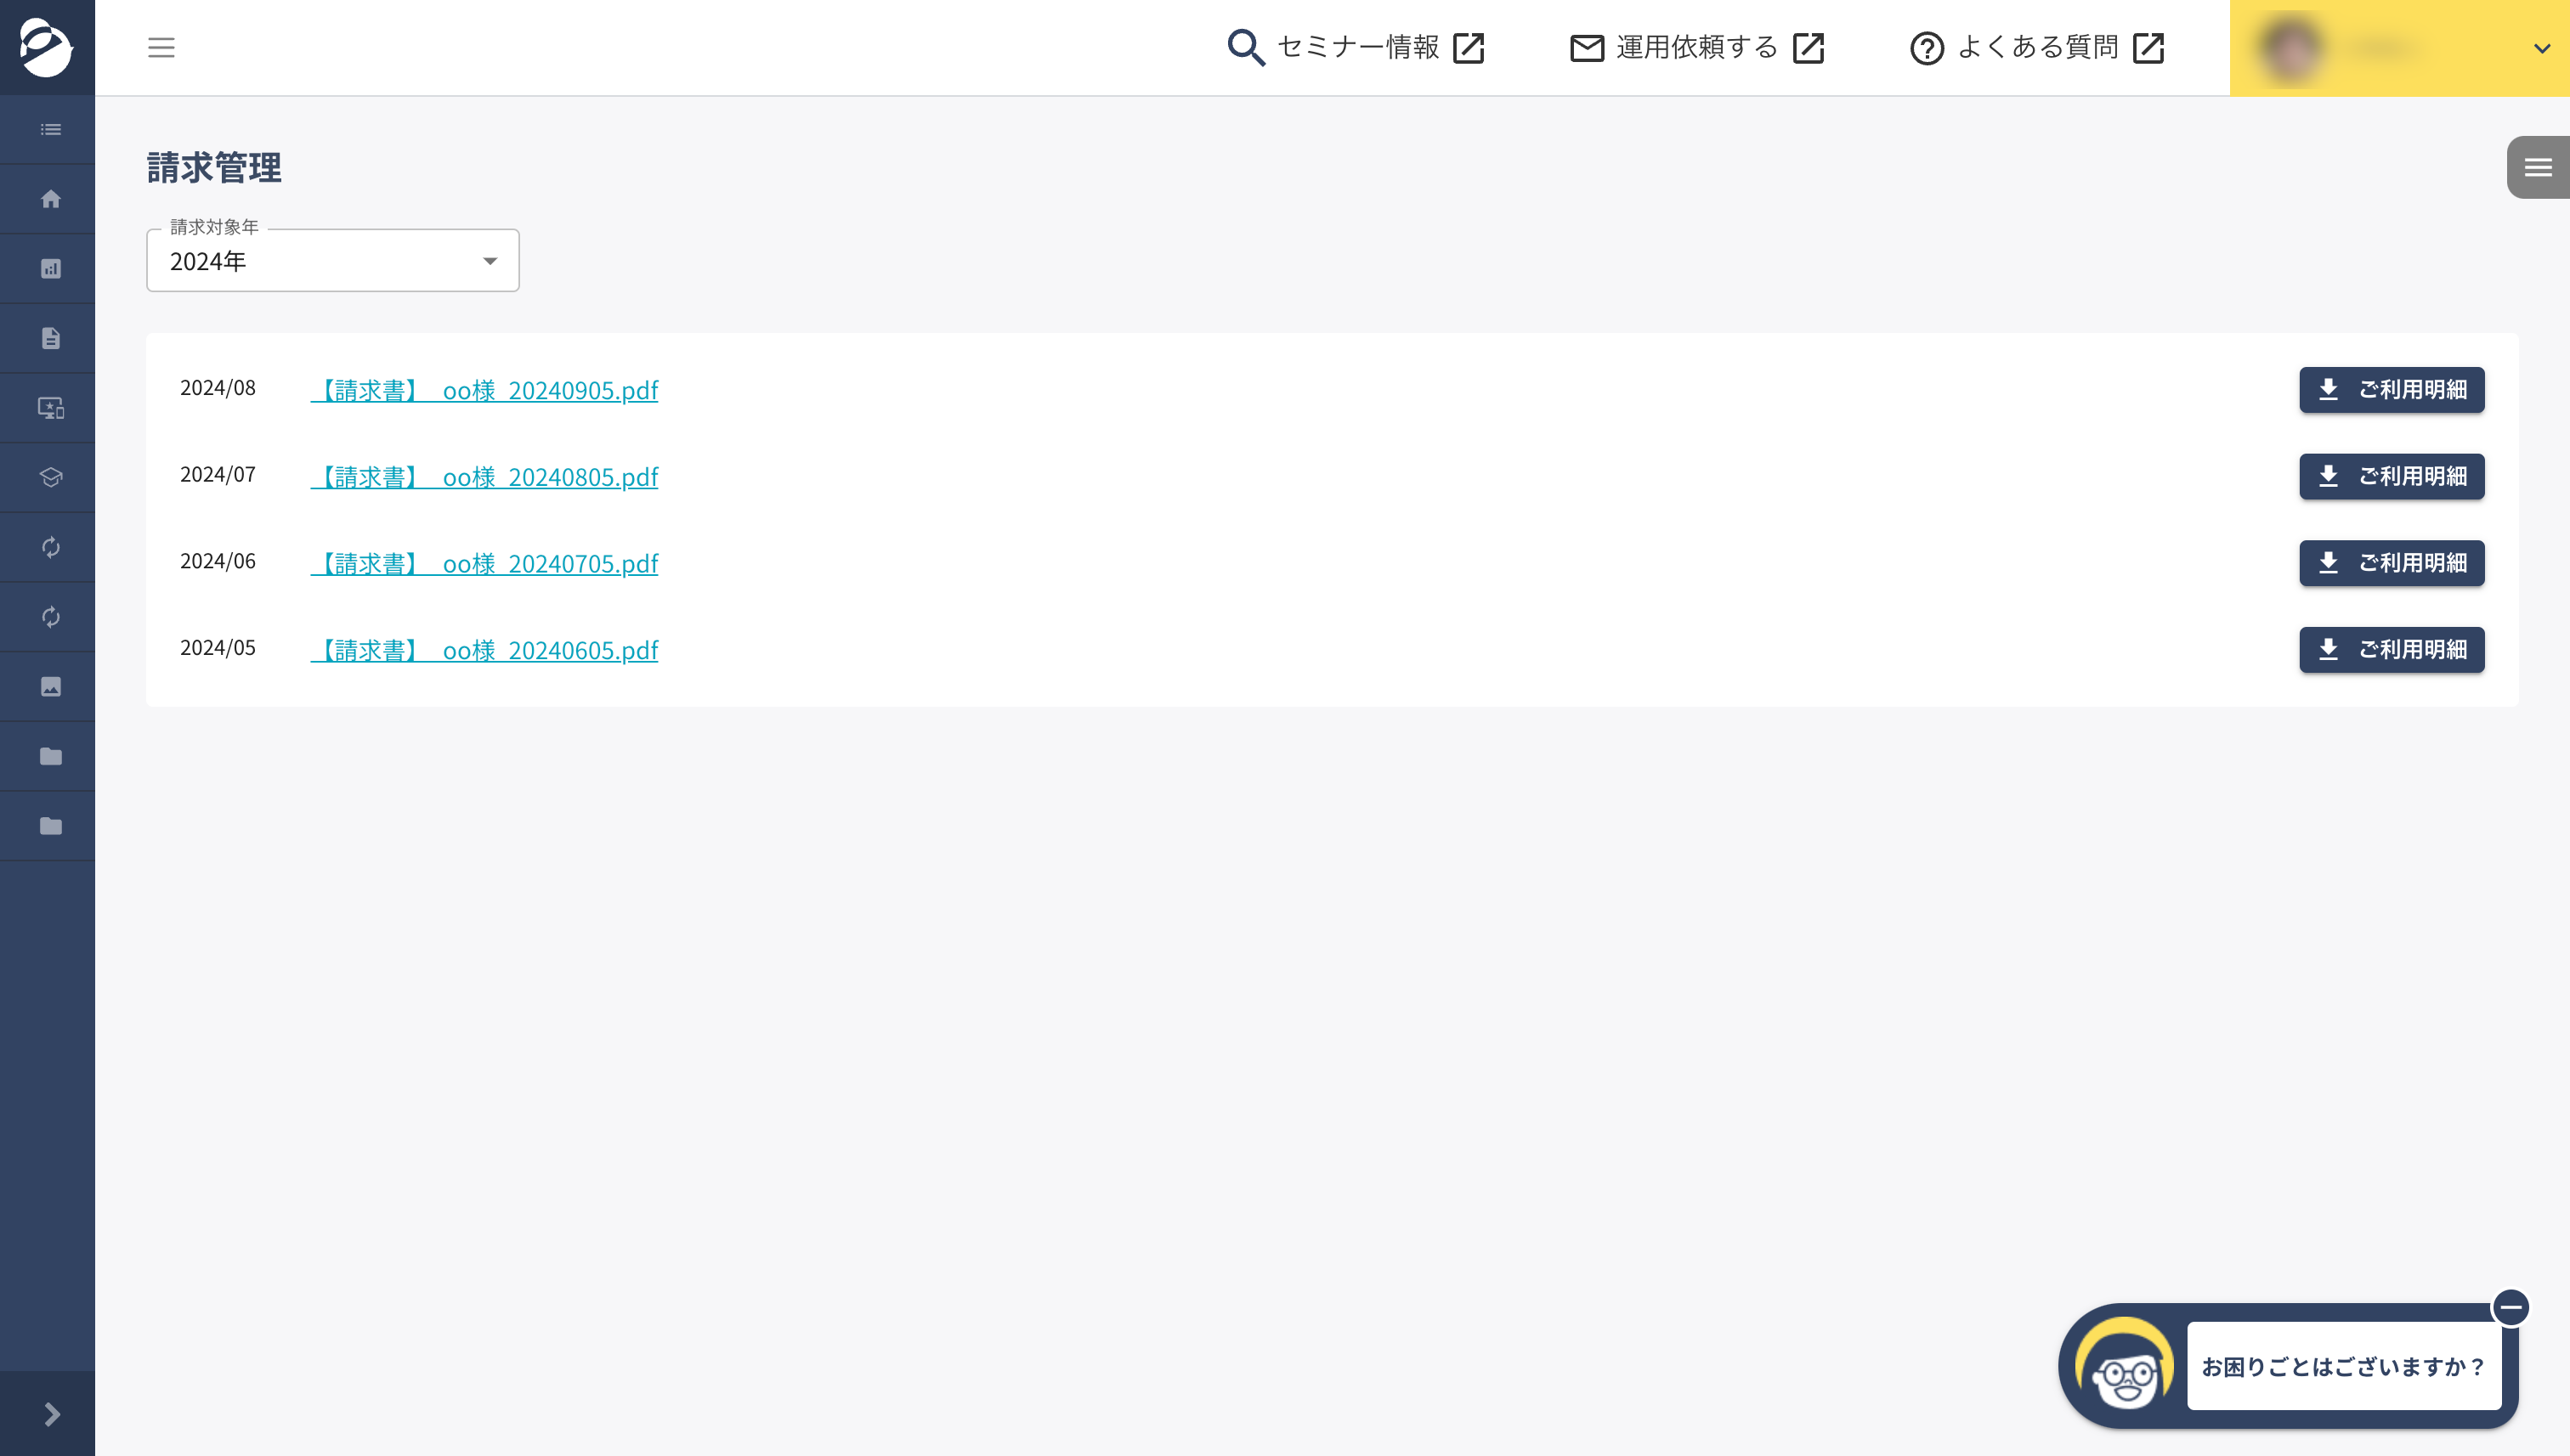2570x1456 pixels.
Task: Click the upper sync arrows sidebar icon
Action: click(x=50, y=547)
